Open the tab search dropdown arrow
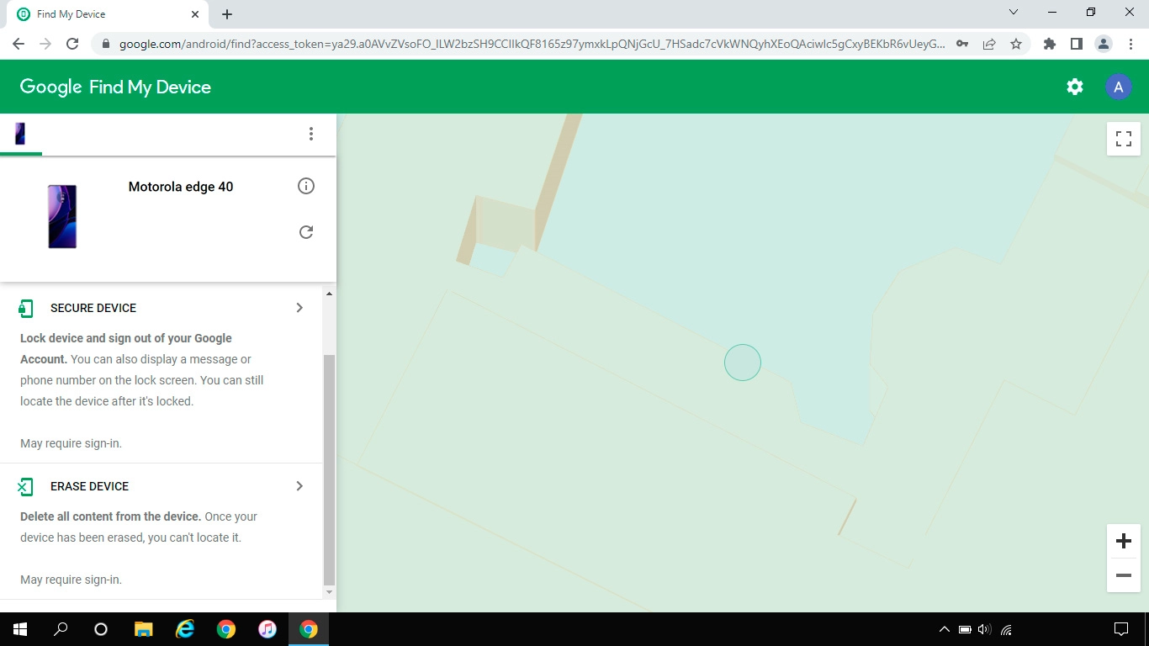Image resolution: width=1149 pixels, height=646 pixels. click(x=1014, y=13)
